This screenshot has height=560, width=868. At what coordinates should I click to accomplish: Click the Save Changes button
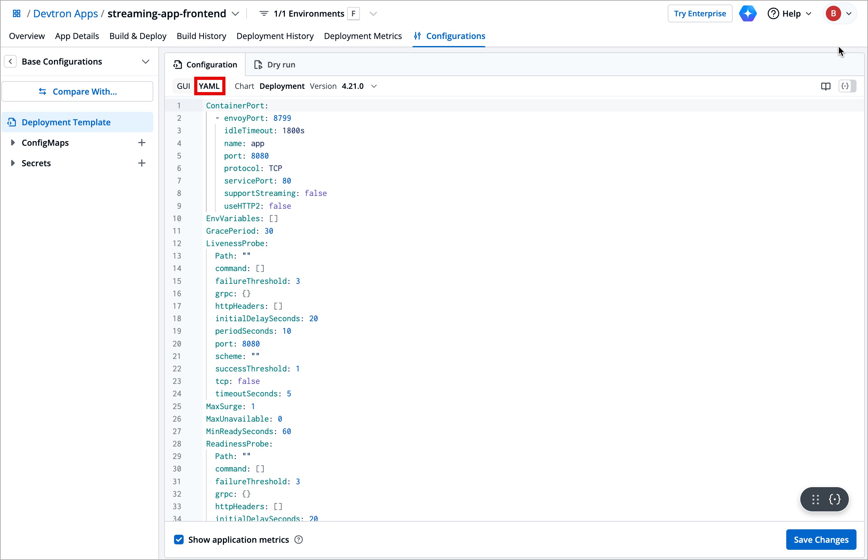[x=821, y=539]
